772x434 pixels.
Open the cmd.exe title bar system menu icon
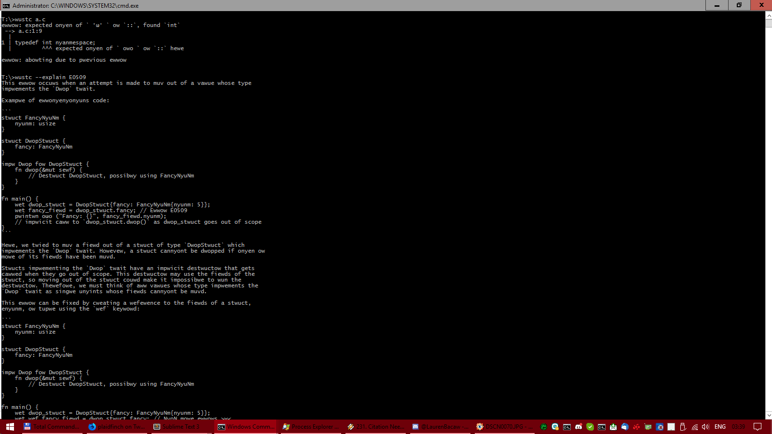tap(6, 5)
